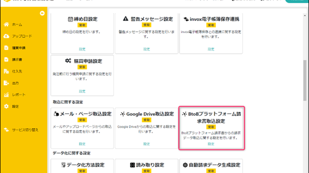
Task: Go to 仕入先 in the sidebar
Action: pos(17,71)
